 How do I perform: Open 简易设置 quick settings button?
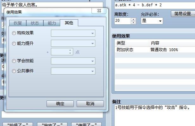point(183,14)
